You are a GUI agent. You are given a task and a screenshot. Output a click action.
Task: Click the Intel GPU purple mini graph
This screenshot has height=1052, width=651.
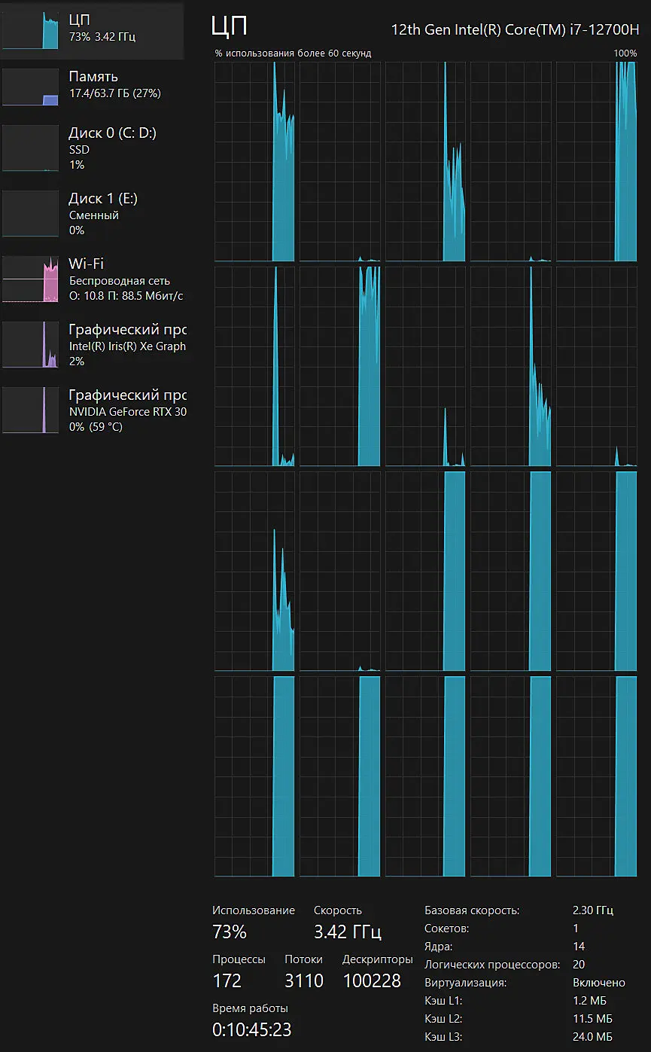point(30,344)
